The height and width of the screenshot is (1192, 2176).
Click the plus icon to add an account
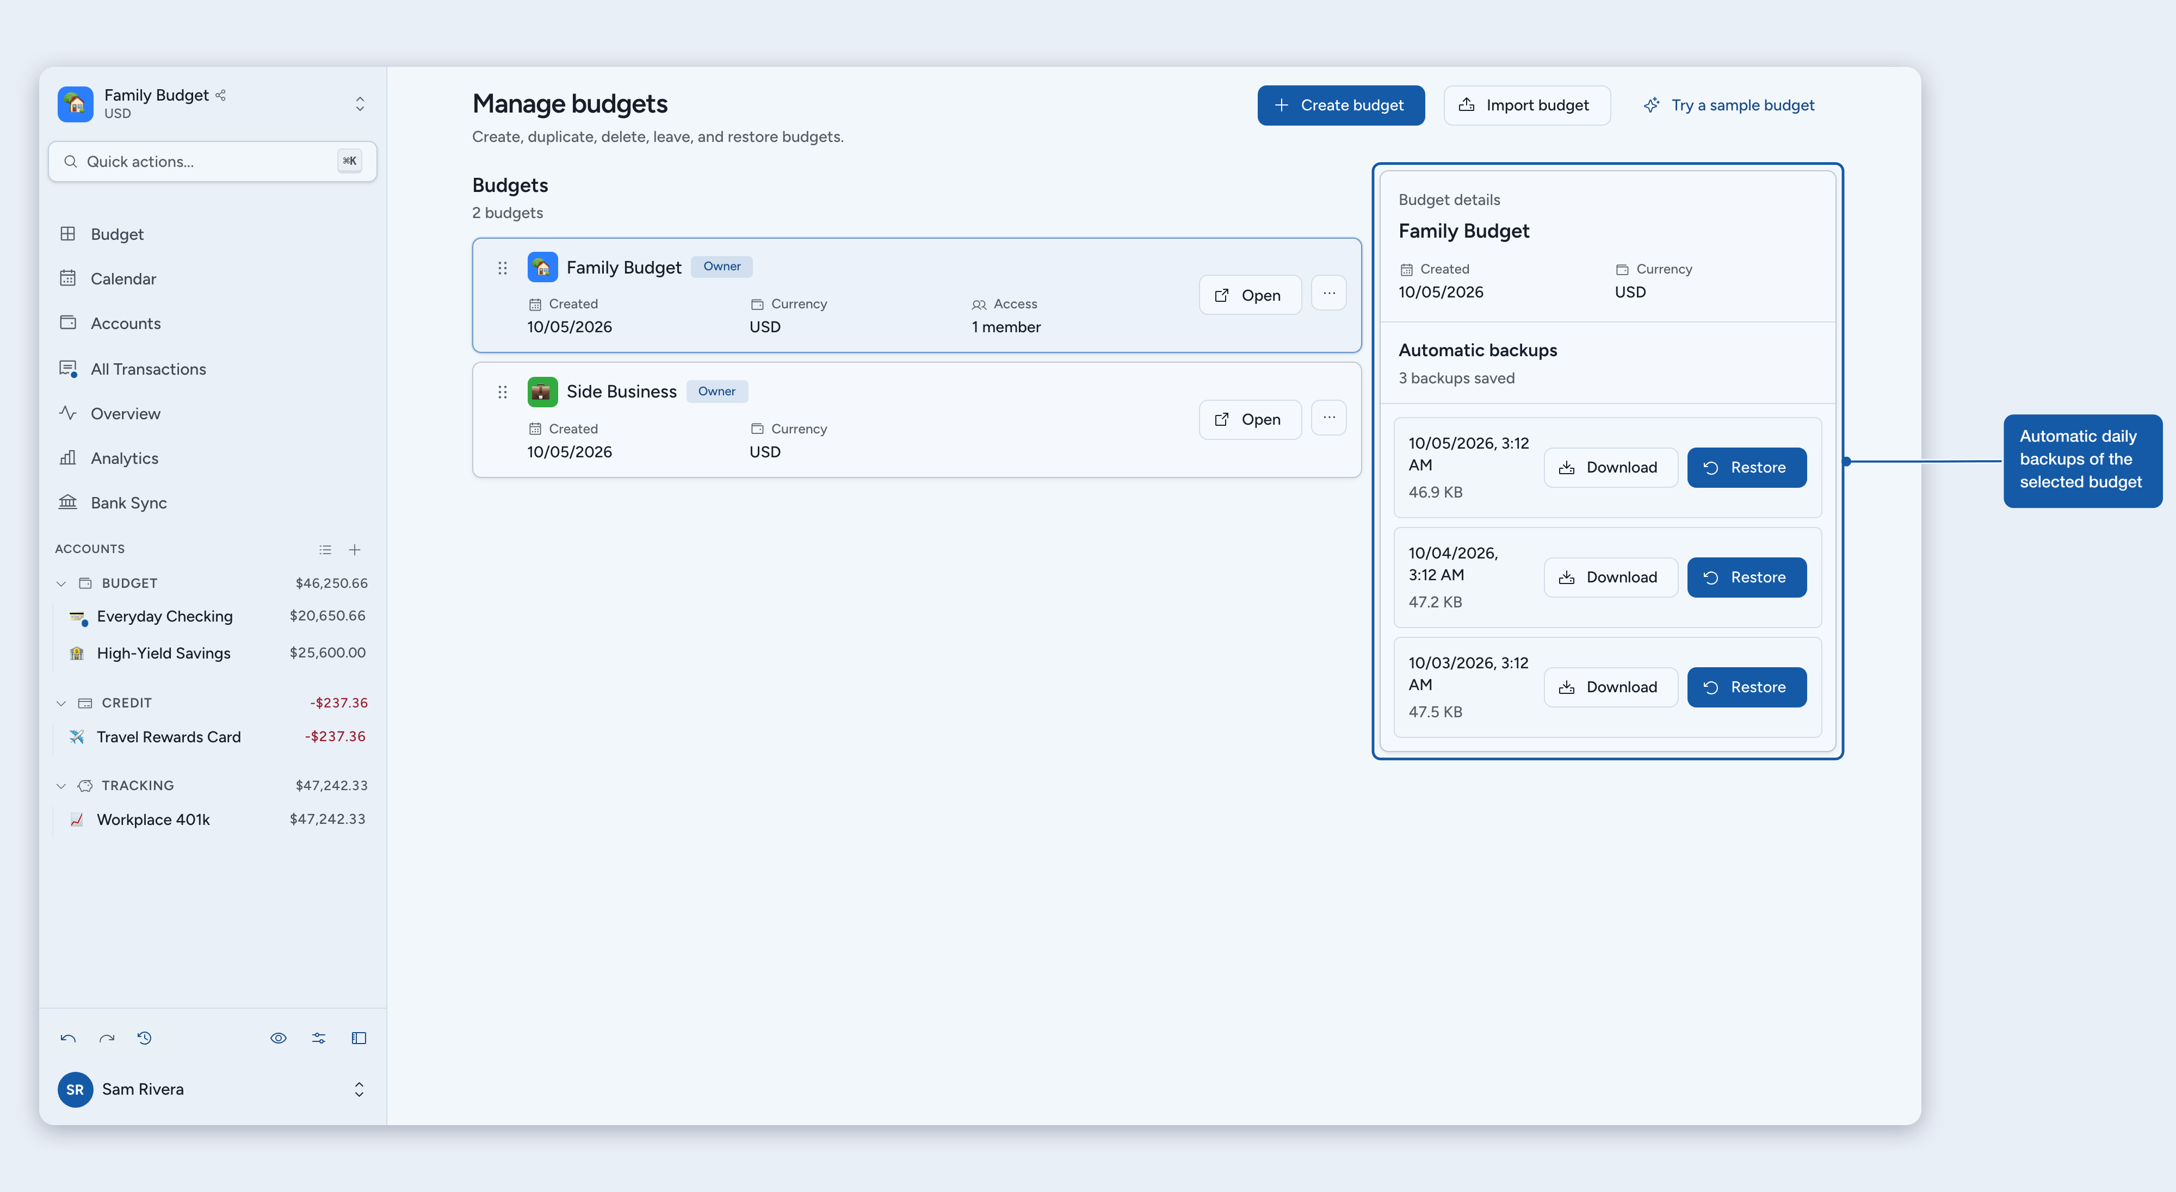[355, 550]
